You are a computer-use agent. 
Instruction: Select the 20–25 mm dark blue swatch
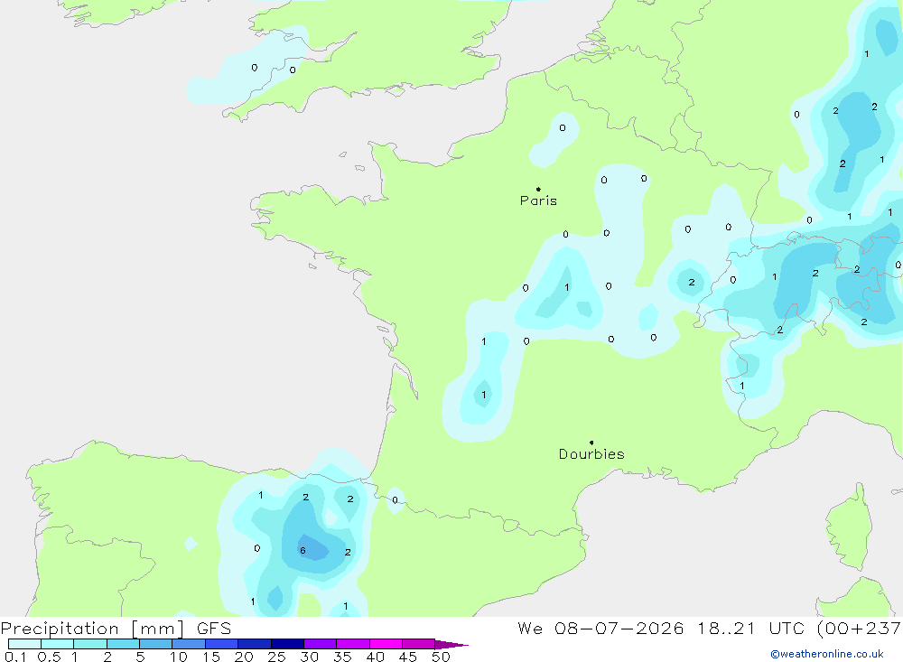(255, 644)
